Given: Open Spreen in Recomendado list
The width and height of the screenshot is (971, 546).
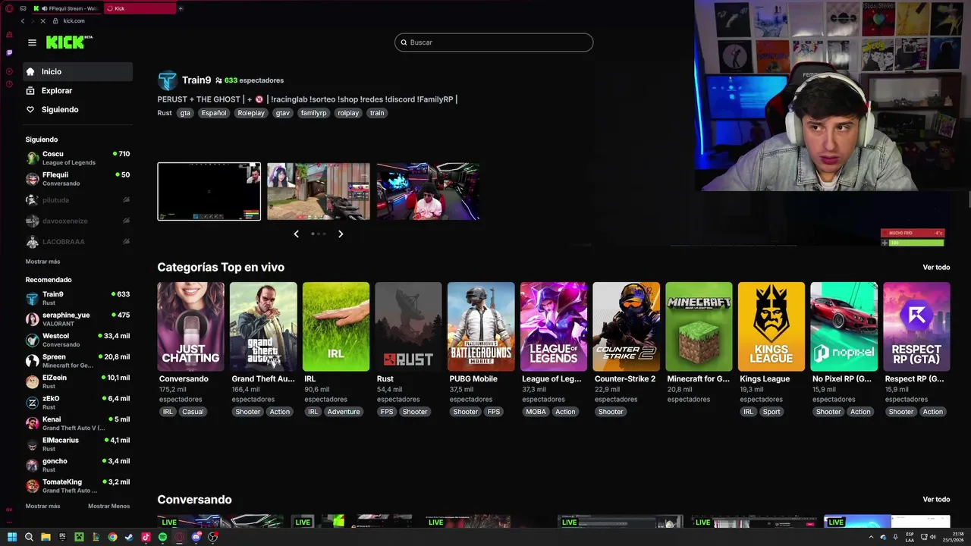Looking at the screenshot, I should pos(77,361).
